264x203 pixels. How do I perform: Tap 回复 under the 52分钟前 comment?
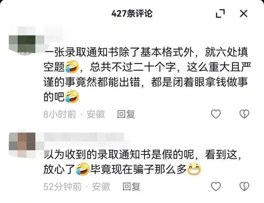tap(132, 186)
